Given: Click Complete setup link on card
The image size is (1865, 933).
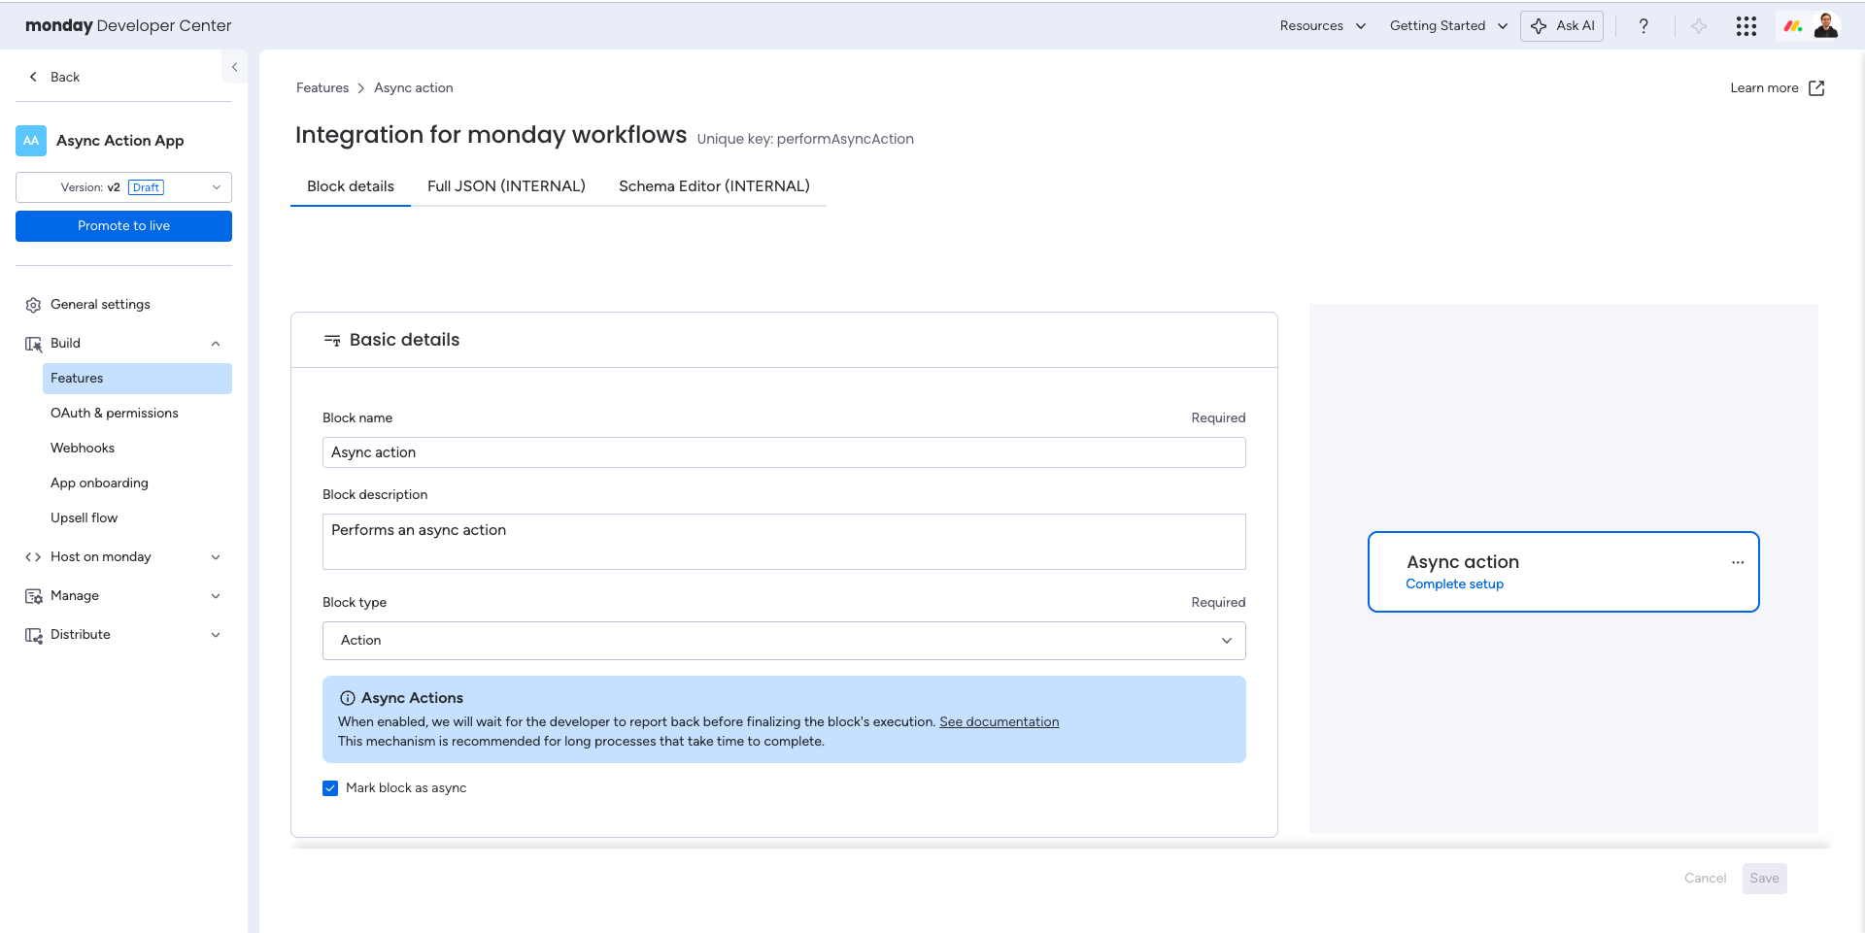Looking at the screenshot, I should point(1454,584).
